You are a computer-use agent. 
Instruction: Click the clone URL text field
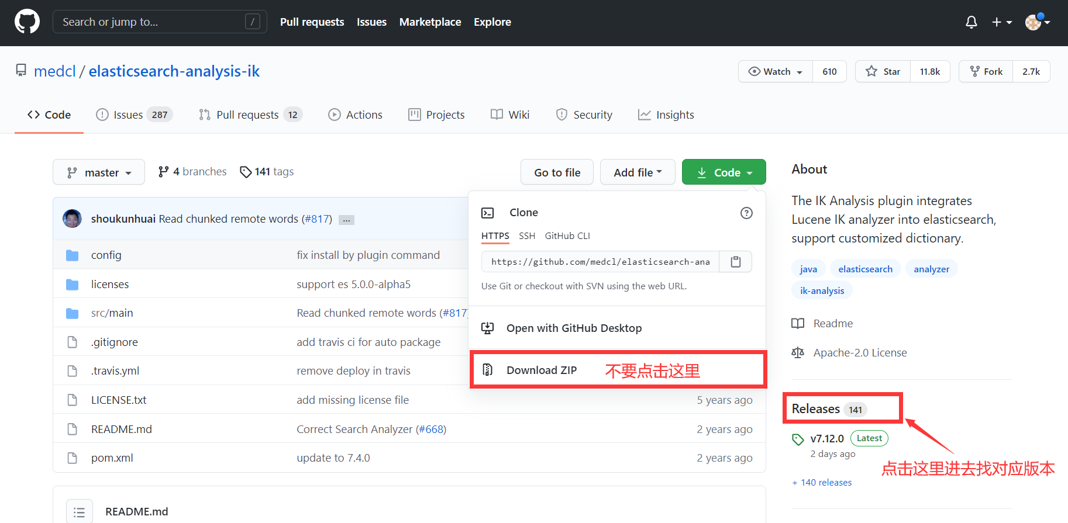coord(600,261)
